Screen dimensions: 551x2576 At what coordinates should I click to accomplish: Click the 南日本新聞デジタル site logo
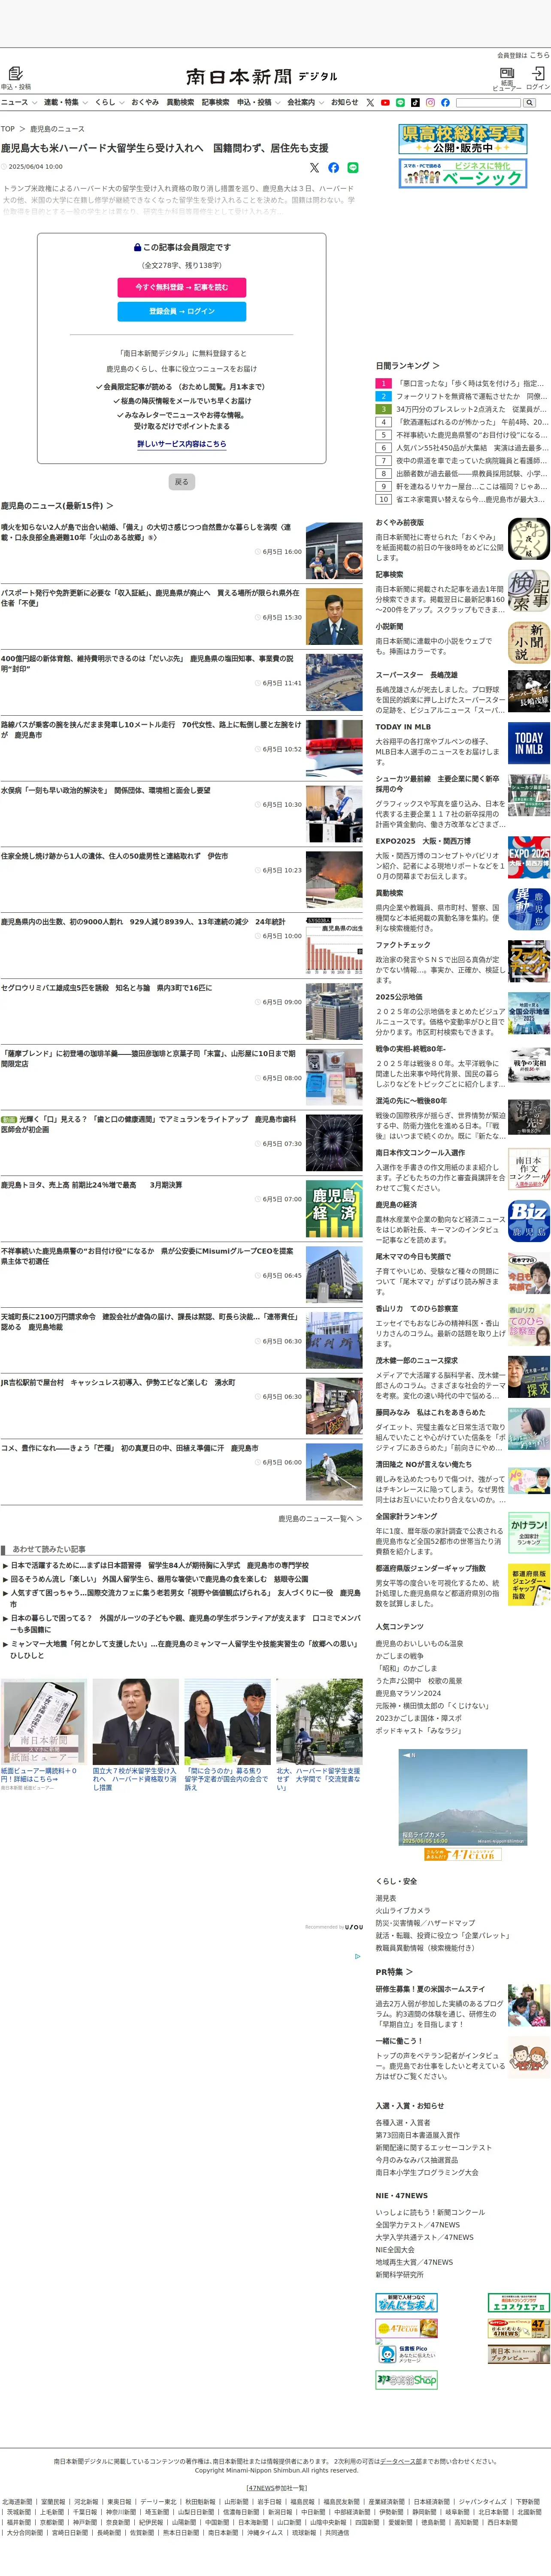click(262, 76)
